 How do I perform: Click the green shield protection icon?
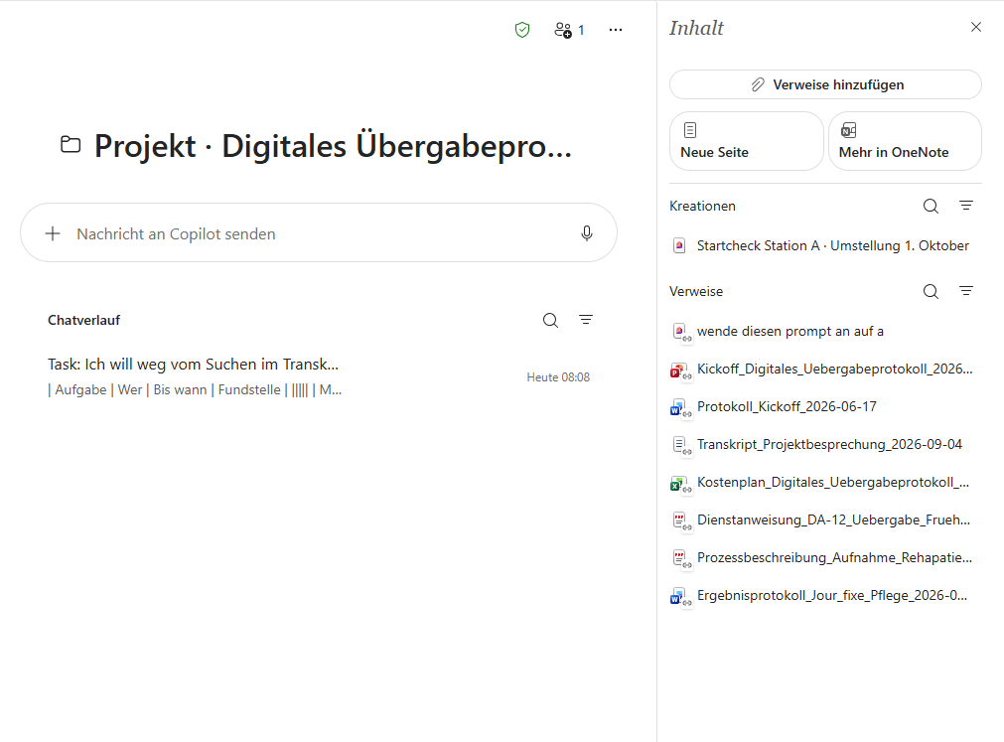522,30
